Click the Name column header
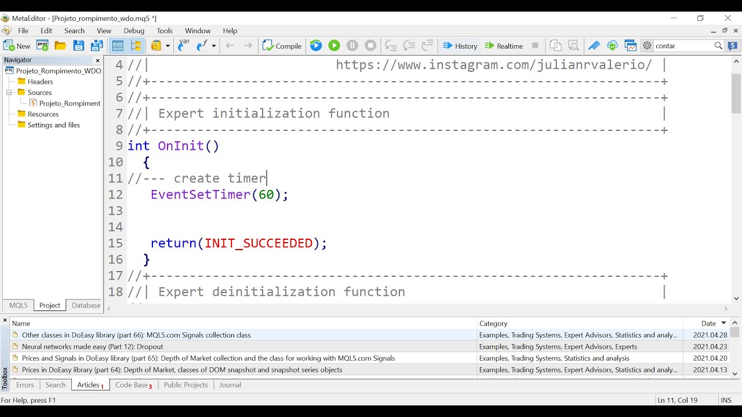Screen dimensions: 742x417 click(243, 323)
